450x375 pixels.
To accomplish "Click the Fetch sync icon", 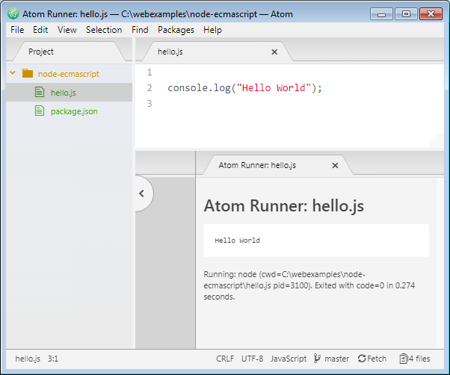I will 362,359.
